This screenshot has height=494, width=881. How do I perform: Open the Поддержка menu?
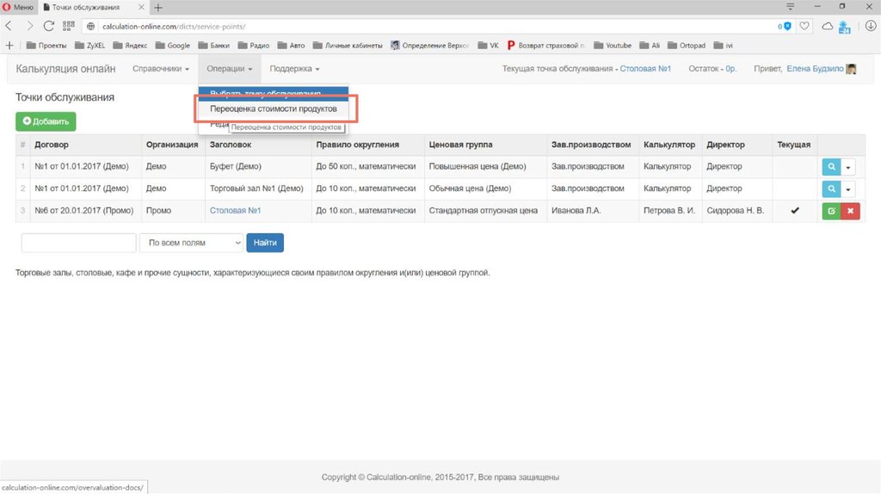294,69
